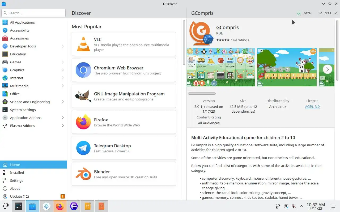Viewport: 340px width, 212px height.
Task: Click the Games controller icon
Action: point(5,62)
